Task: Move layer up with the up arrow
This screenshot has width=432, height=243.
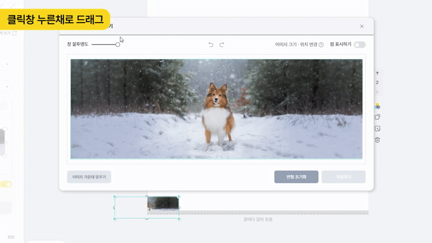Action: 377,73
